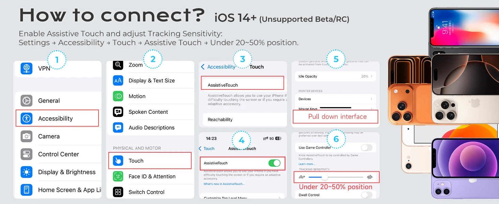Tap the Display & Brightness sun icon
This screenshot has height=204, width=499.
(x=27, y=172)
